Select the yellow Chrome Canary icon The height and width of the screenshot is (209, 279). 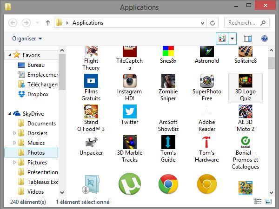pyautogui.click(x=207, y=184)
